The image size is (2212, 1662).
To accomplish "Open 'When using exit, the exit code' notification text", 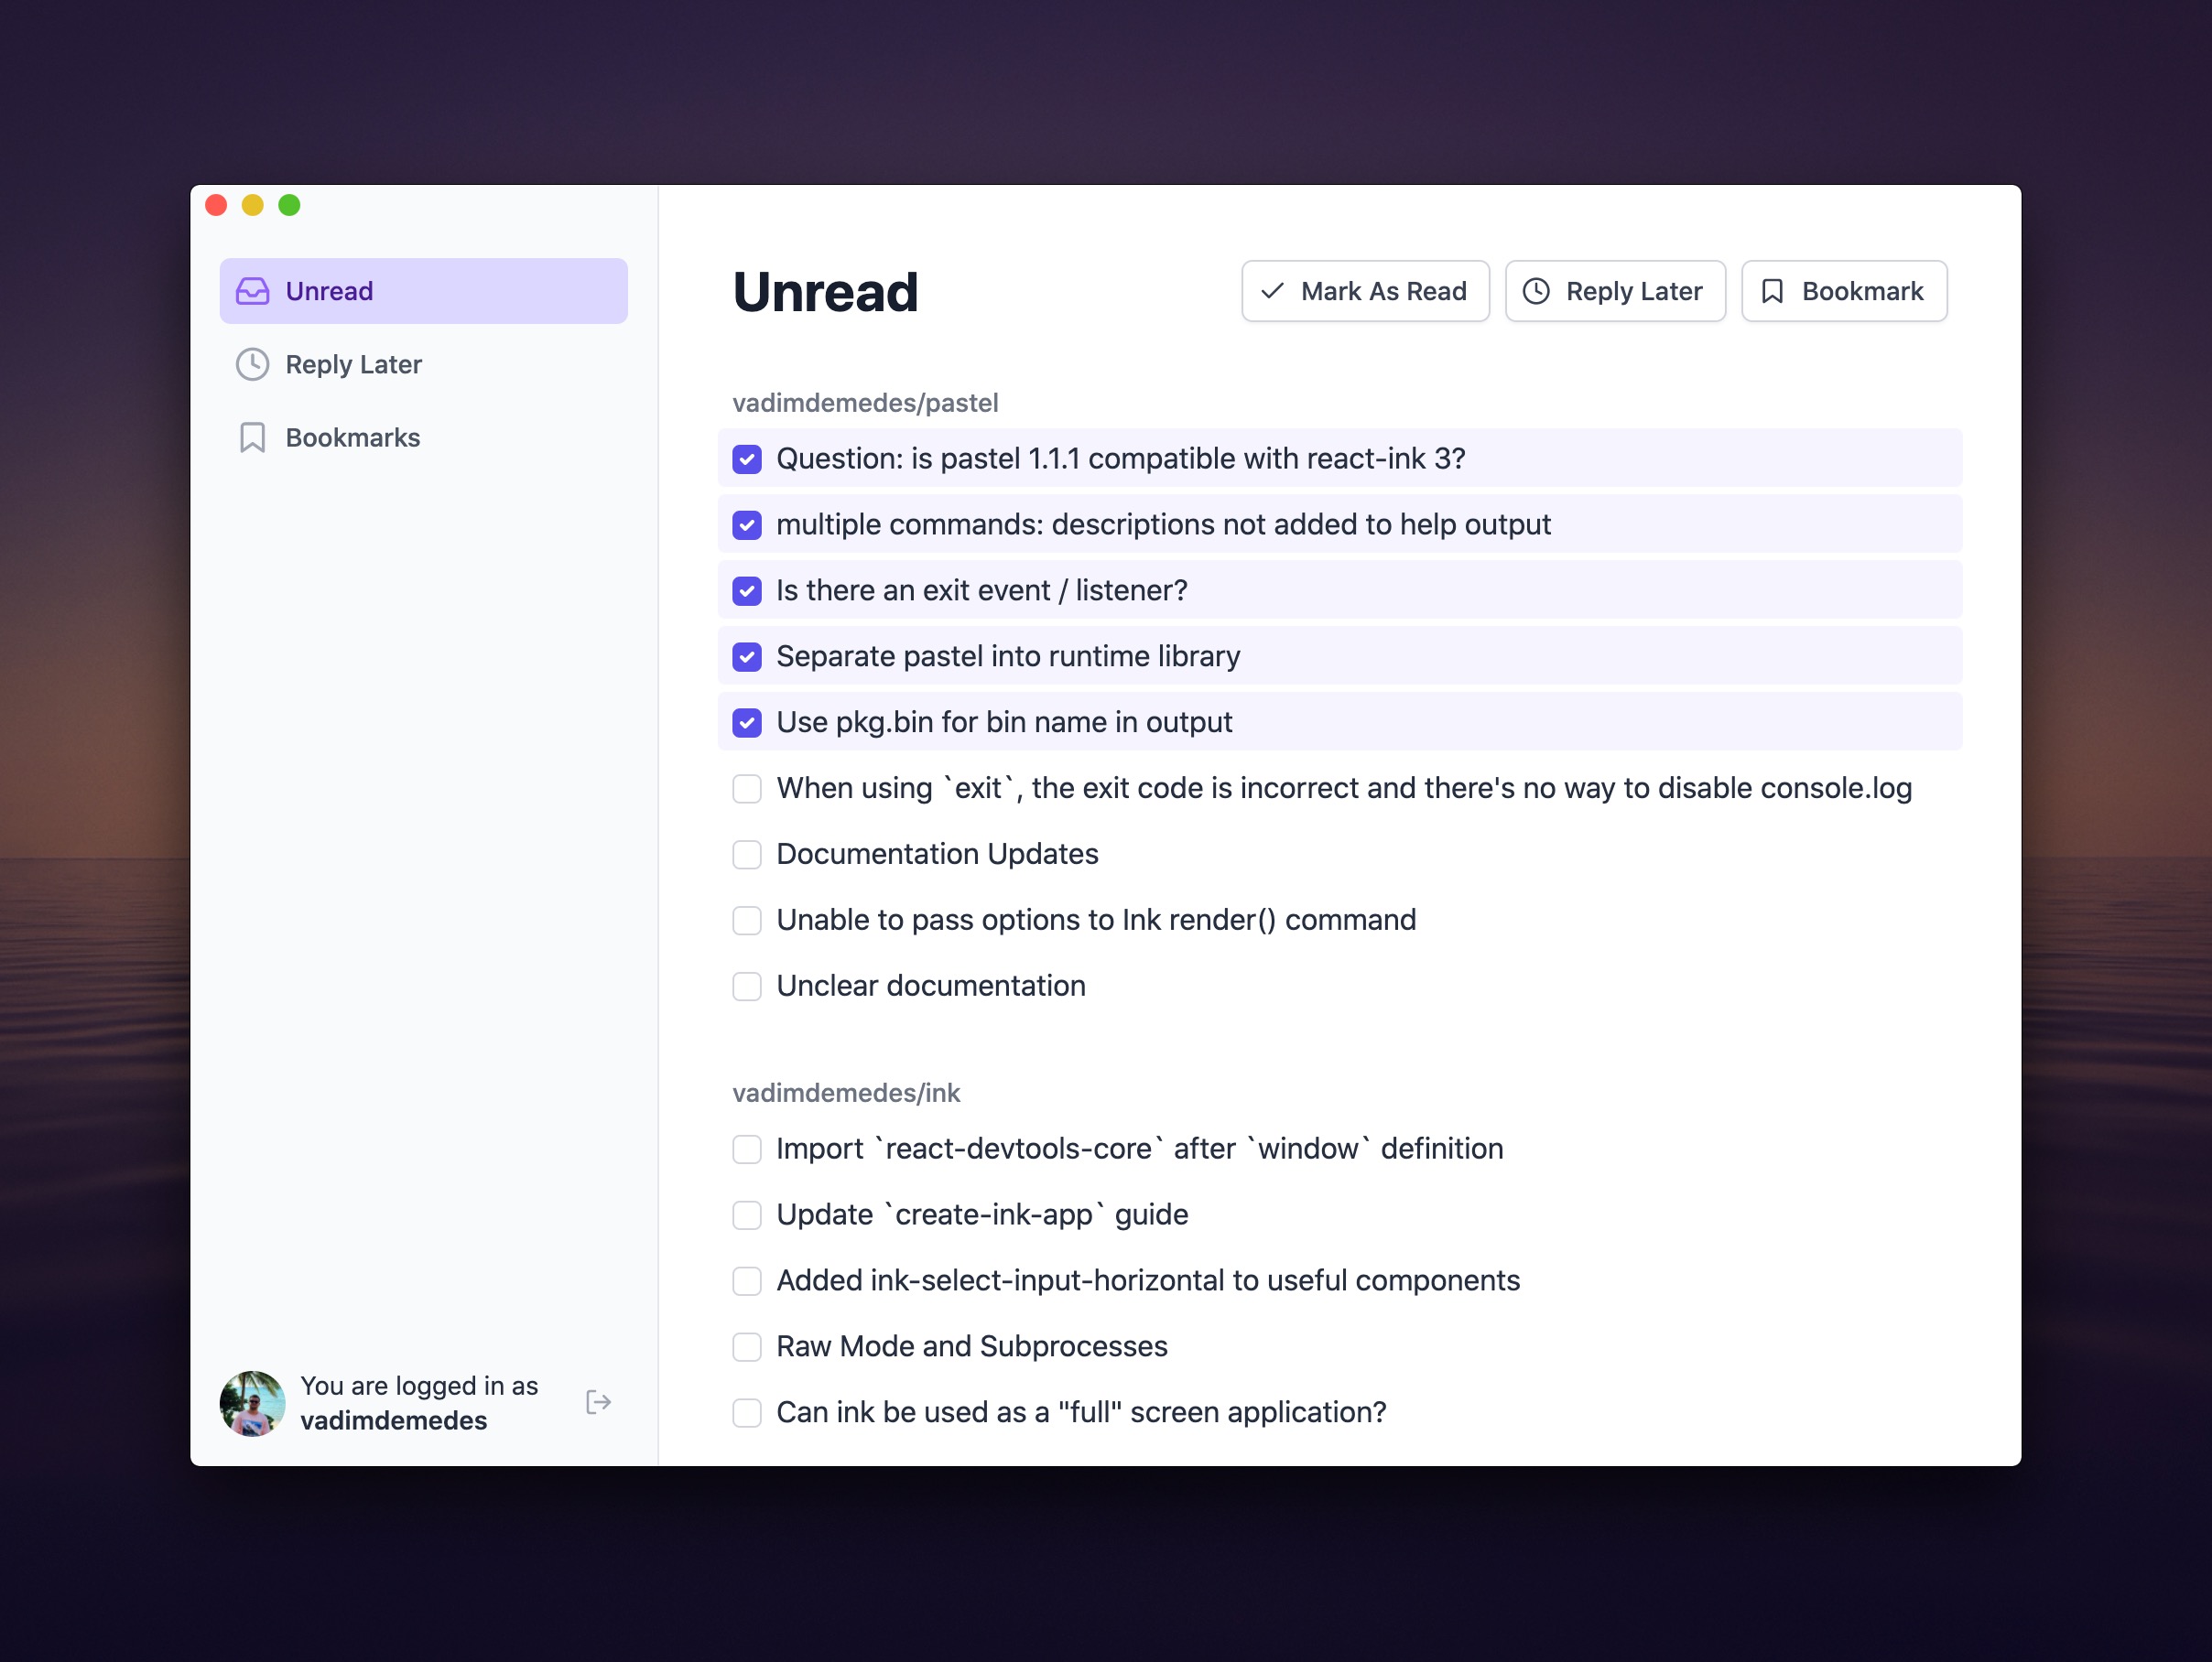I will (1344, 789).
